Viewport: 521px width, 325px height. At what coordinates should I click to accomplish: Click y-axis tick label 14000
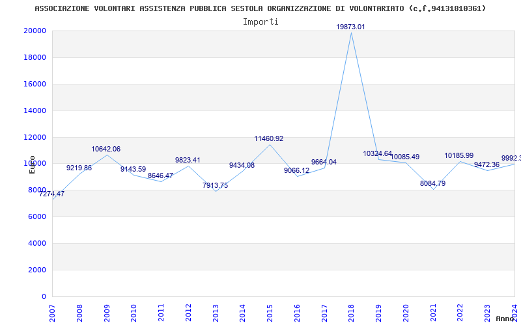pos(35,110)
